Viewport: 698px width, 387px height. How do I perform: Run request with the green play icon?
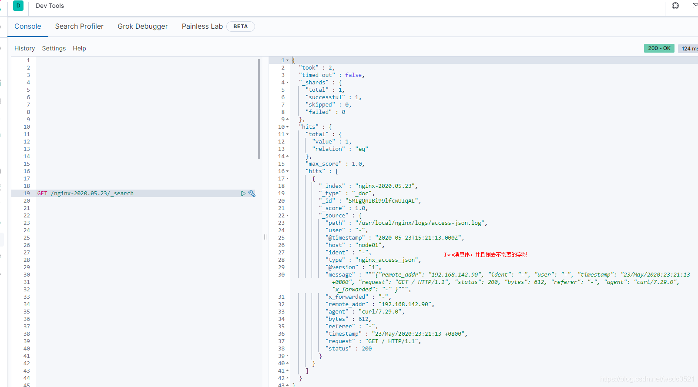pyautogui.click(x=243, y=193)
